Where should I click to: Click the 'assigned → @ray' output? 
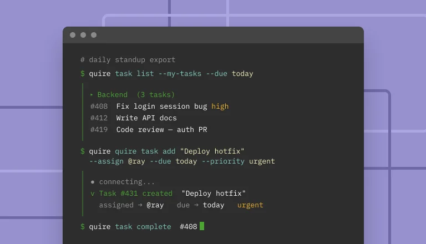(x=131, y=205)
